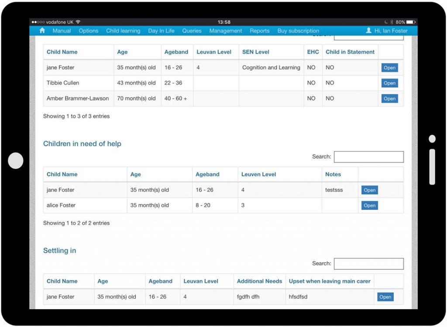Open the Options menu

pyautogui.click(x=88, y=31)
